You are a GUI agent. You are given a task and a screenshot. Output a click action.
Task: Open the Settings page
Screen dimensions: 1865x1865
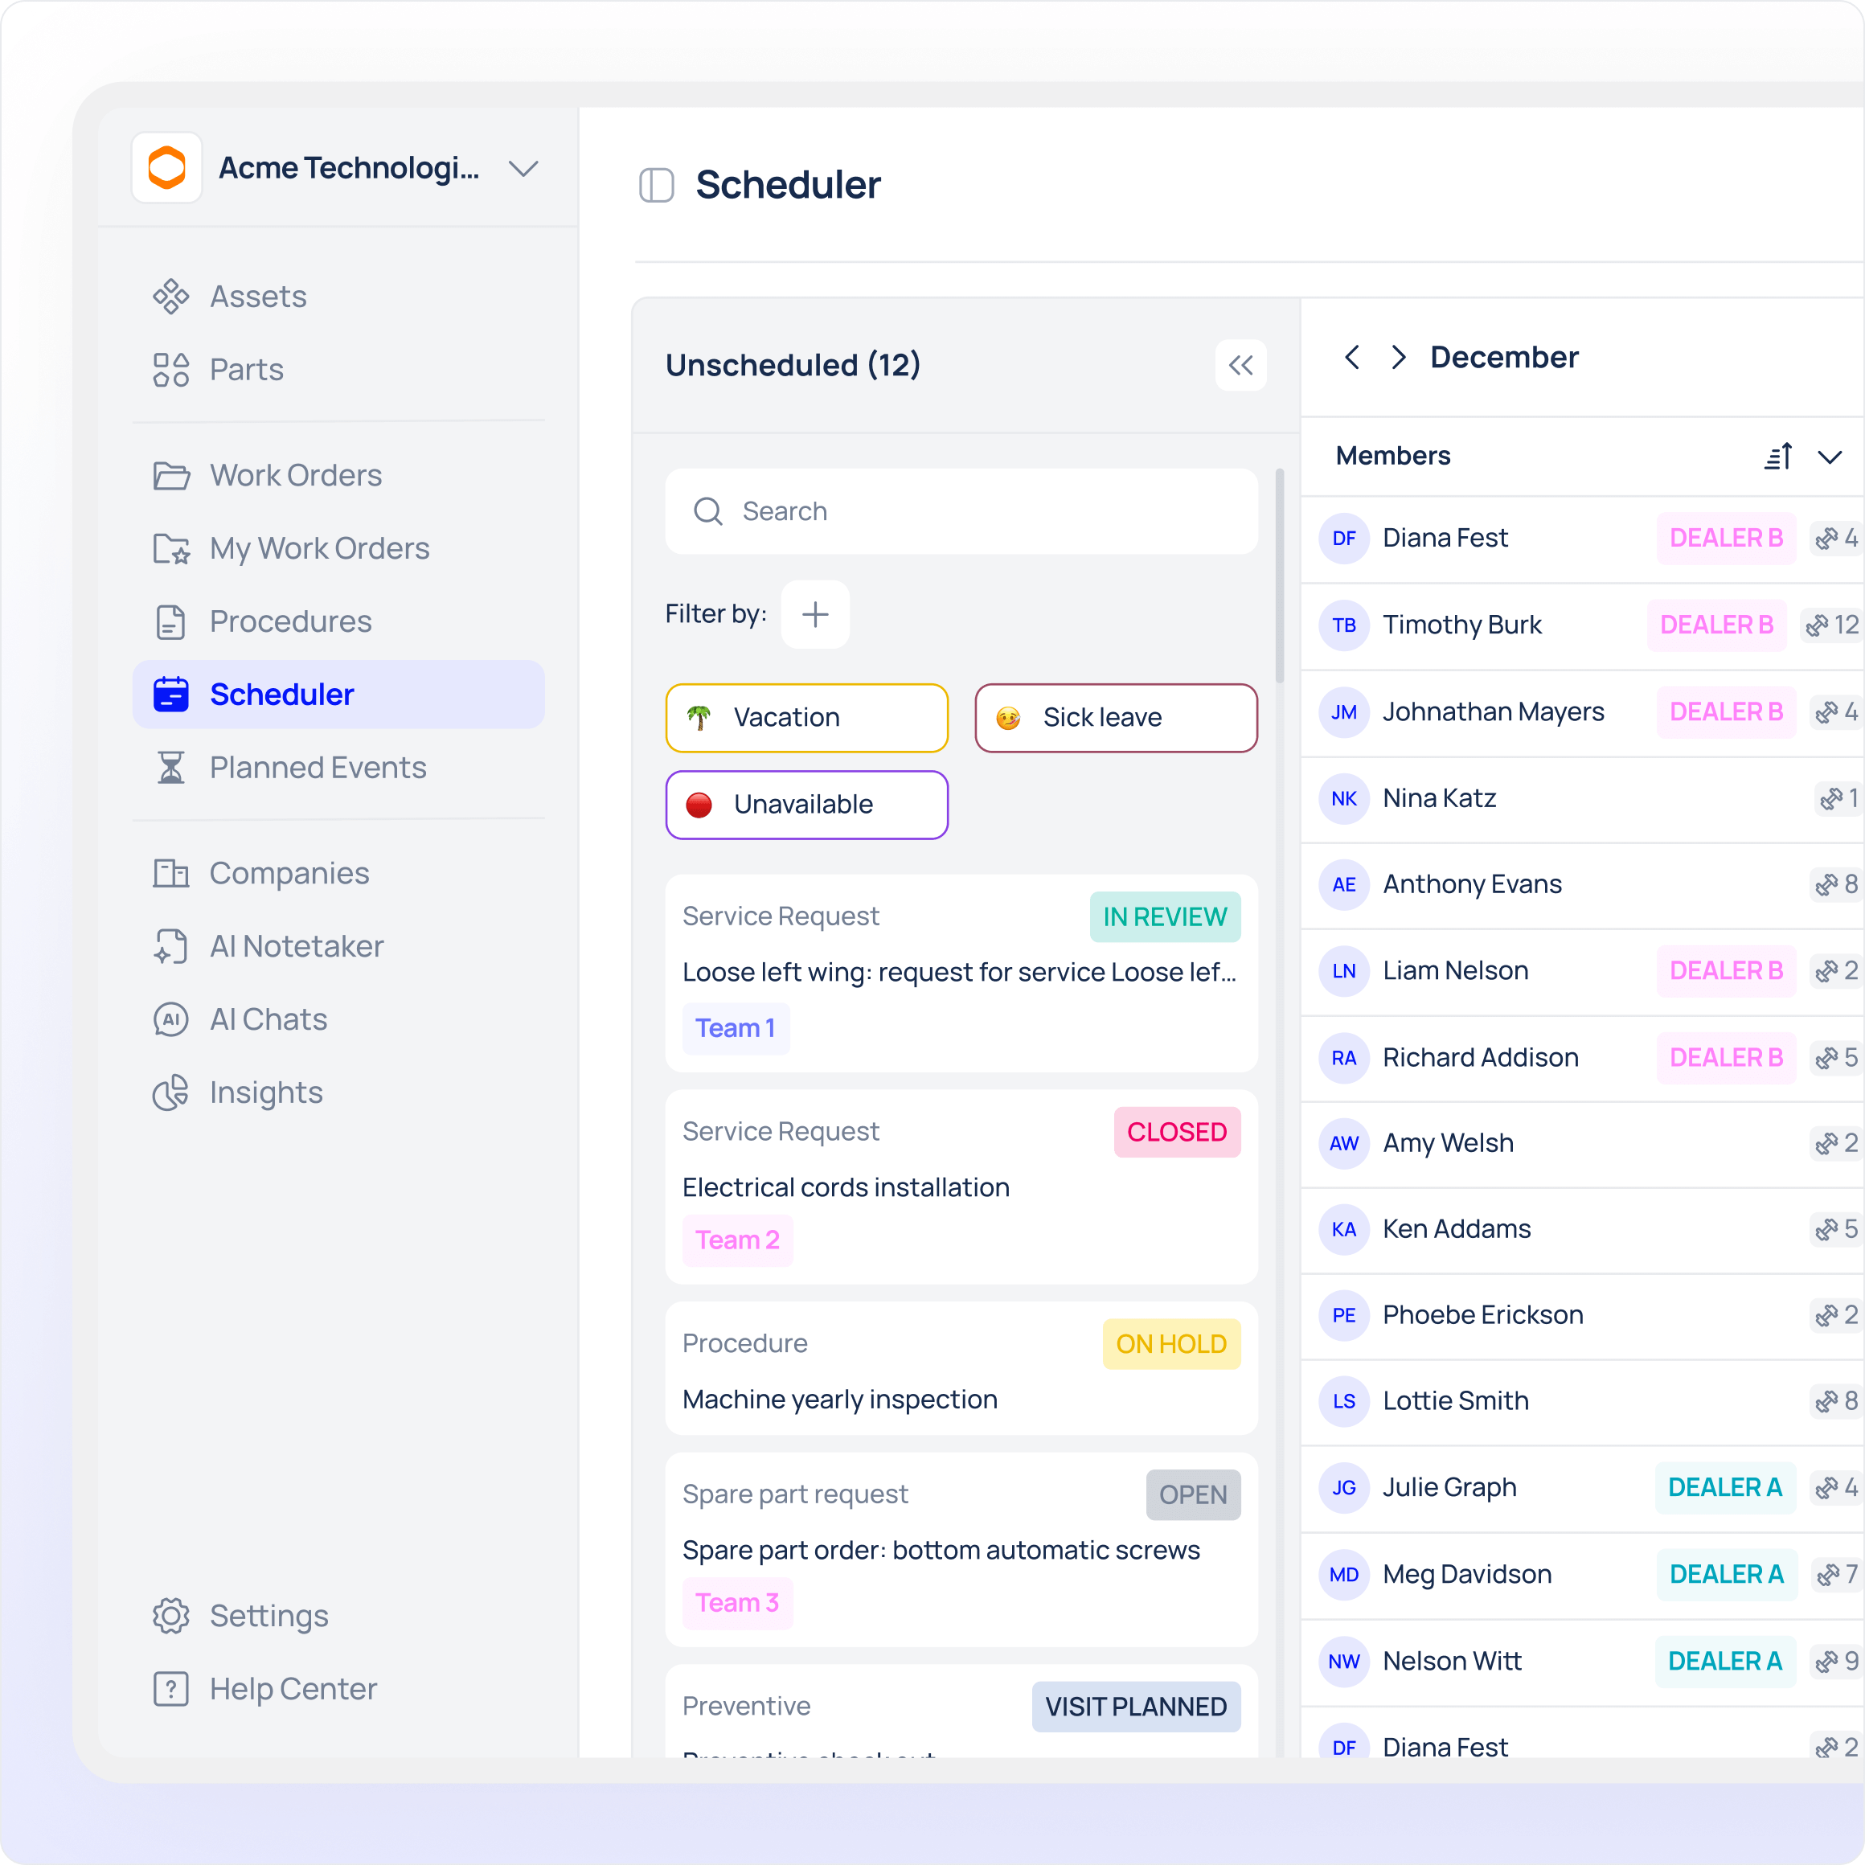coord(268,1615)
